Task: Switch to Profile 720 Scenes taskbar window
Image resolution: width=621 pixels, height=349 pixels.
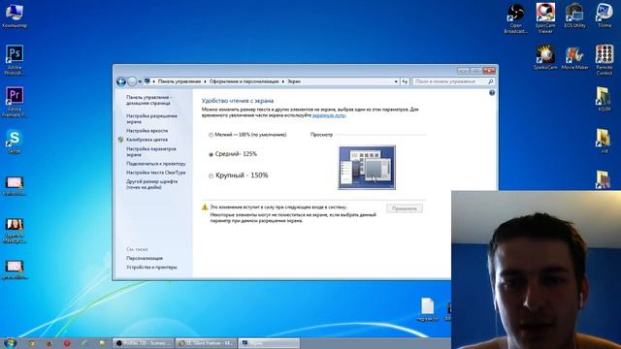Action: [144, 343]
